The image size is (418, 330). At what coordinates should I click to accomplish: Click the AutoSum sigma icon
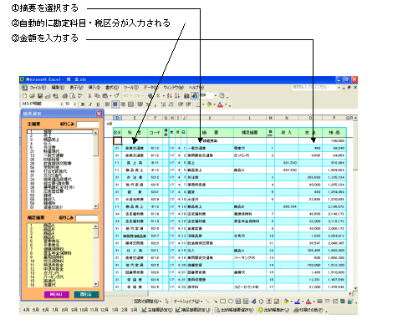pos(158,96)
